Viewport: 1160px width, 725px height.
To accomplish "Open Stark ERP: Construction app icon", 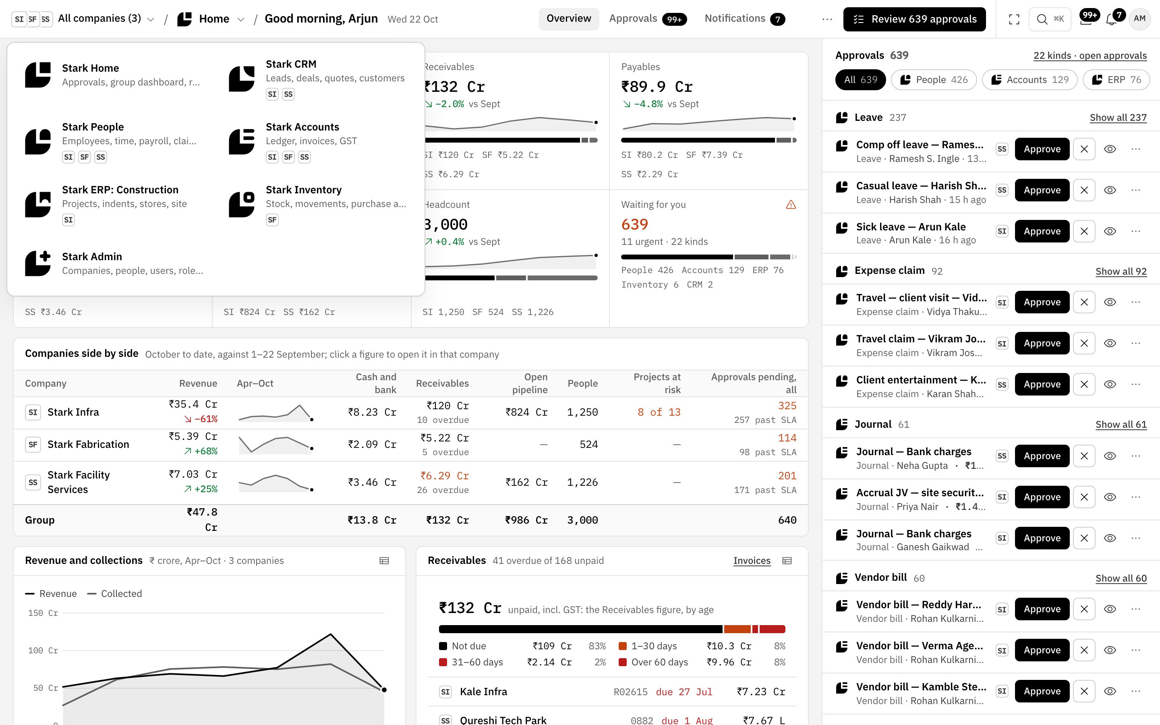I will click(38, 204).
